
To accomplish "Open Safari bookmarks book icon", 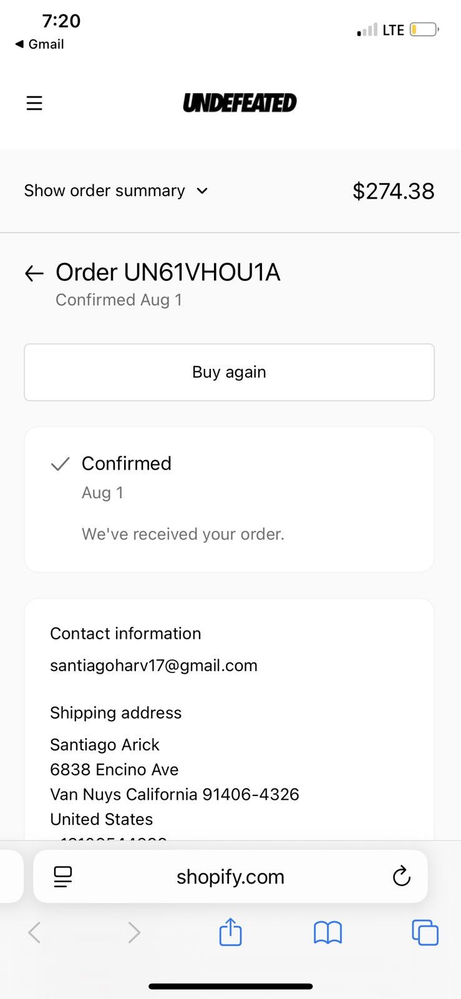I will [x=328, y=933].
